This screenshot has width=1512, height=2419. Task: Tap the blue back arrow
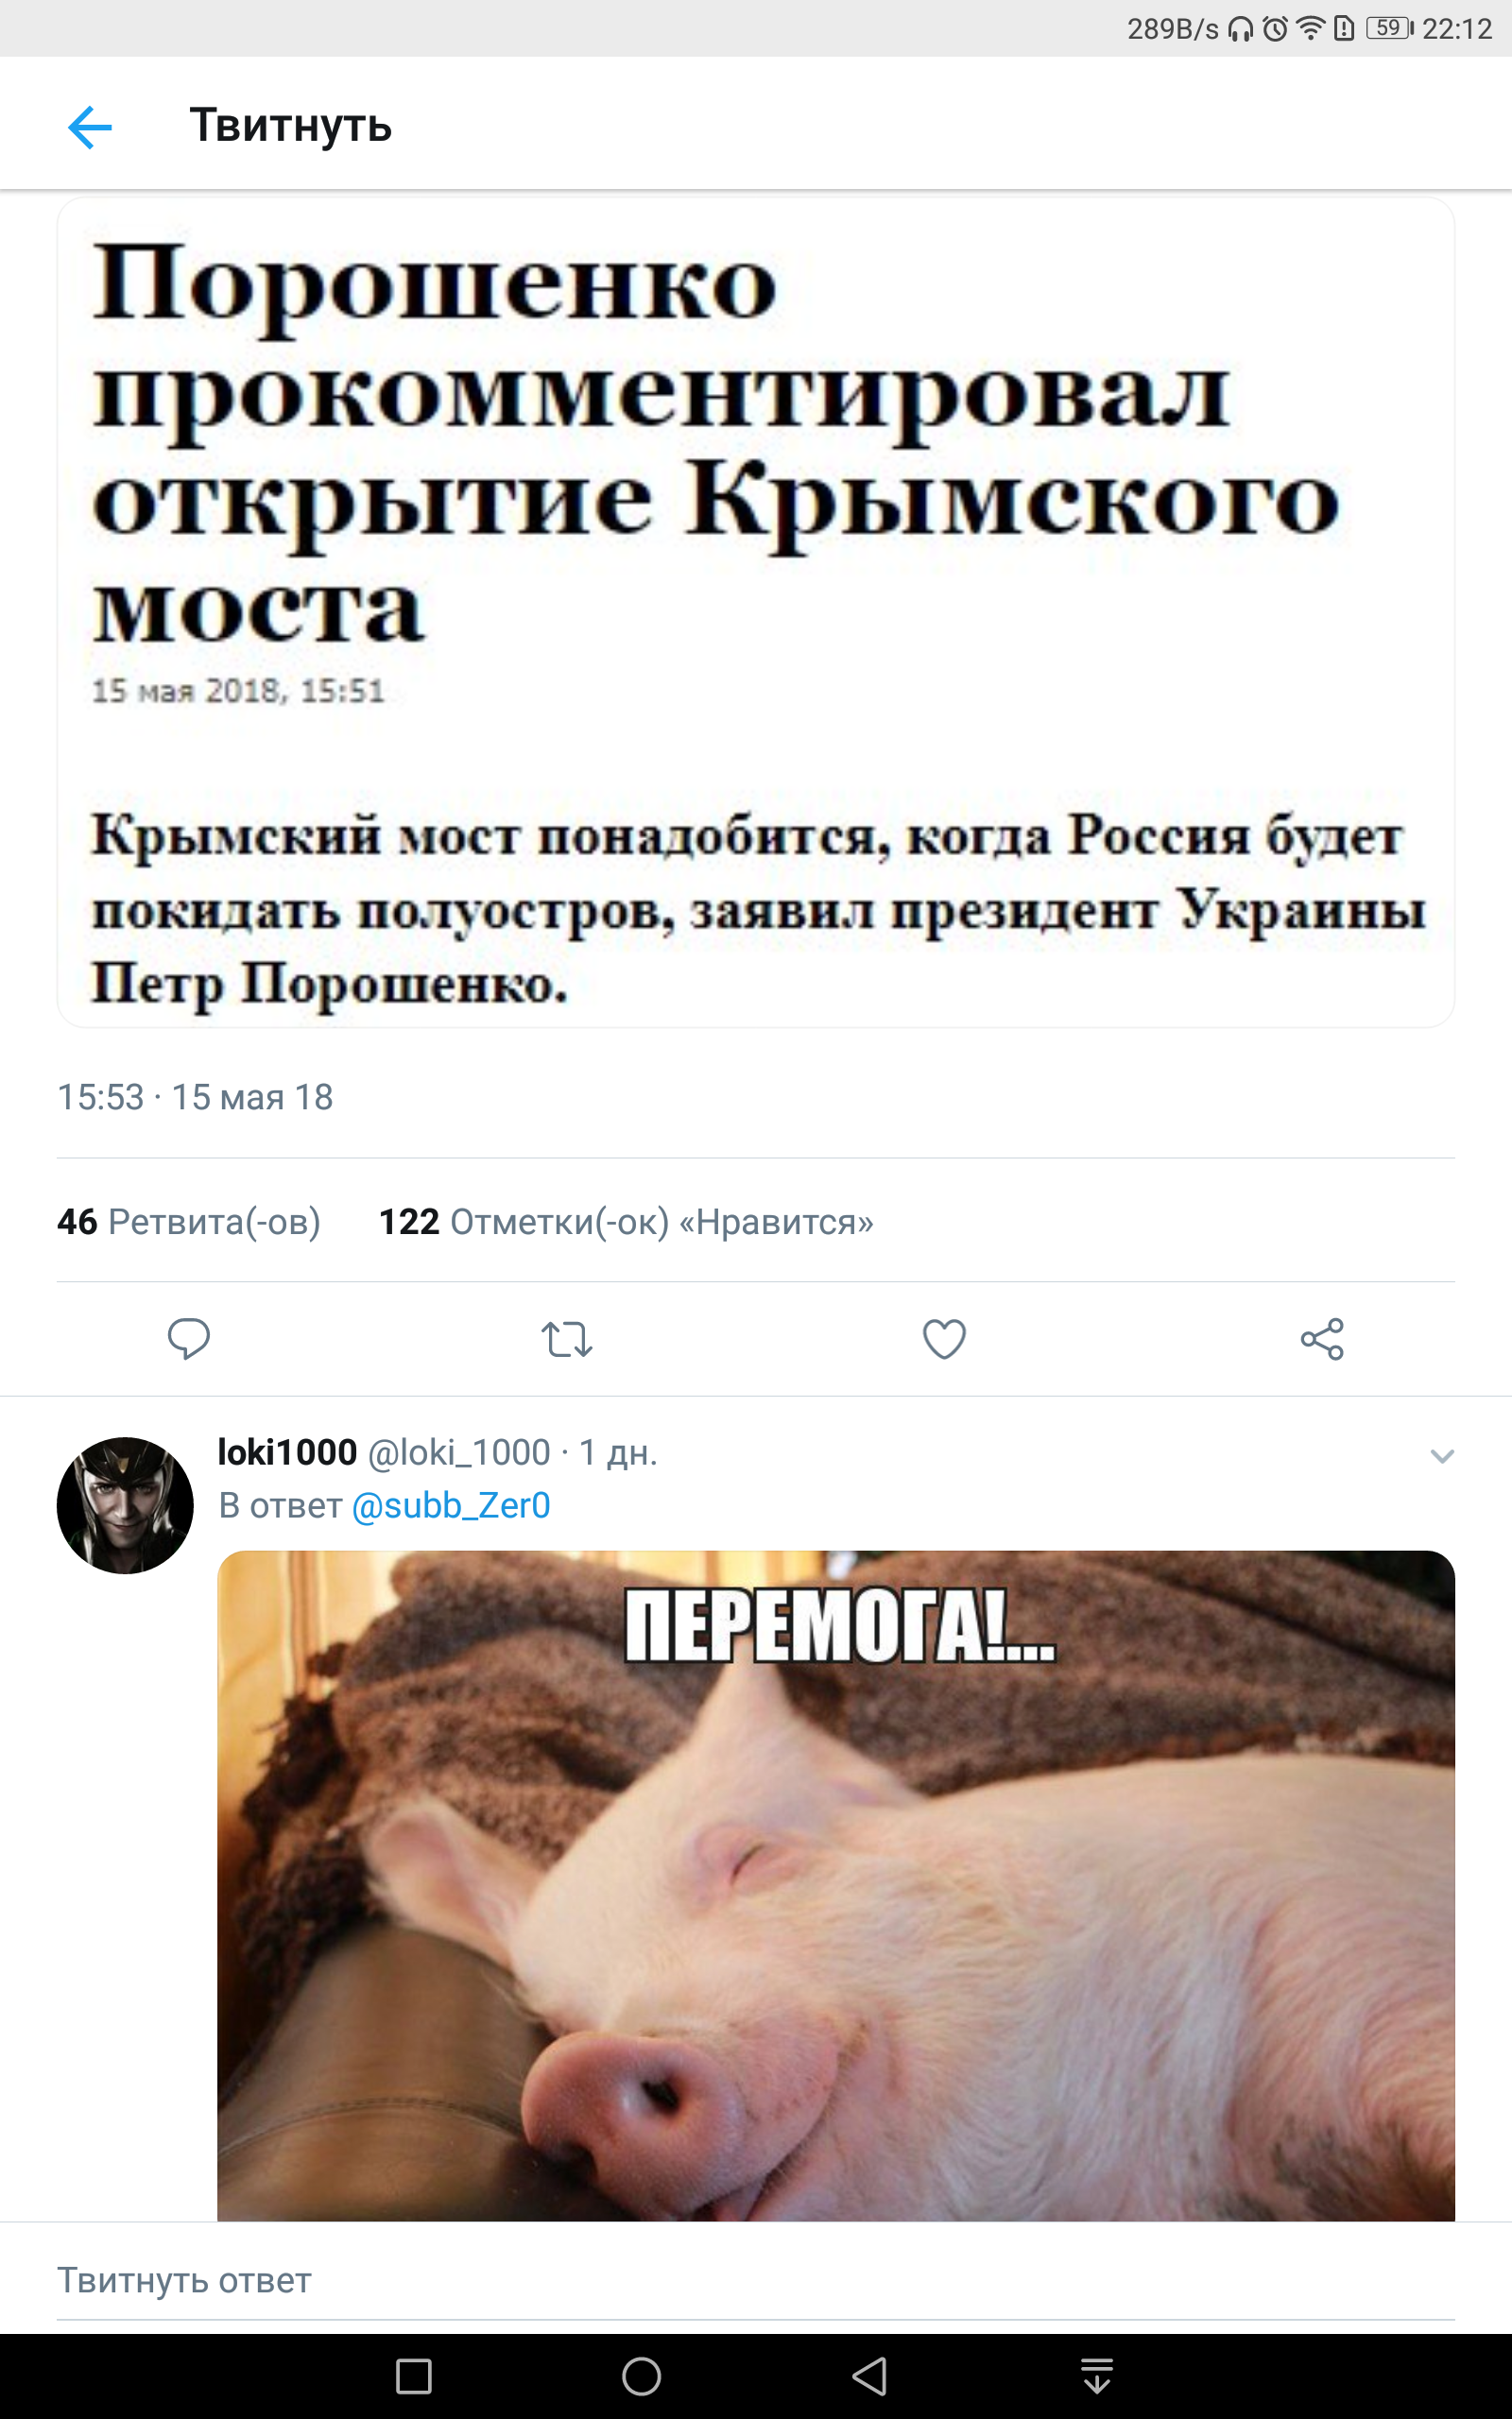(x=90, y=127)
